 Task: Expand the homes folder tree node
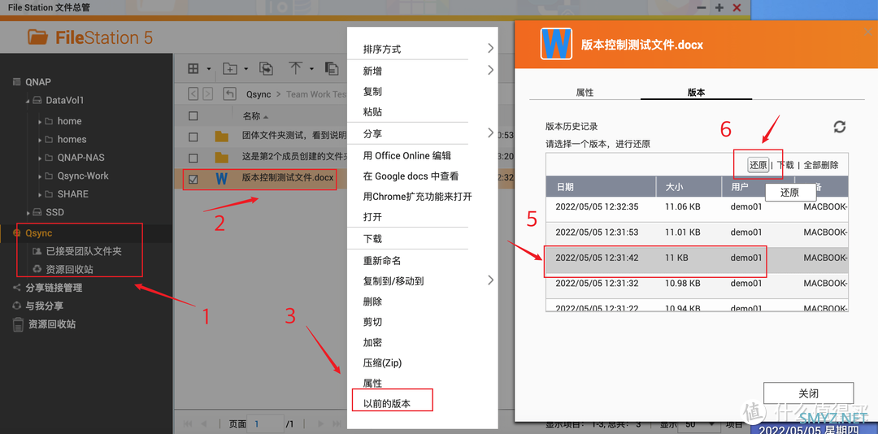point(40,140)
